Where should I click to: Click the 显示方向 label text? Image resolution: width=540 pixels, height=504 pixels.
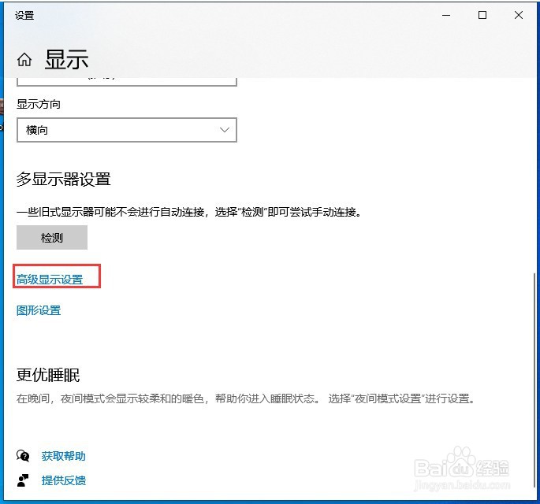coord(39,104)
